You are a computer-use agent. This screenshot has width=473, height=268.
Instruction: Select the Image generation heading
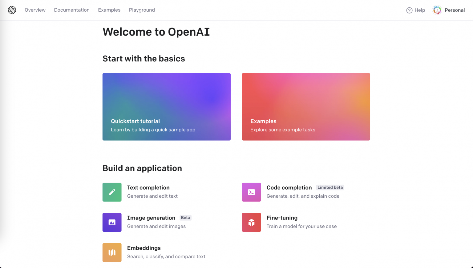pos(151,218)
